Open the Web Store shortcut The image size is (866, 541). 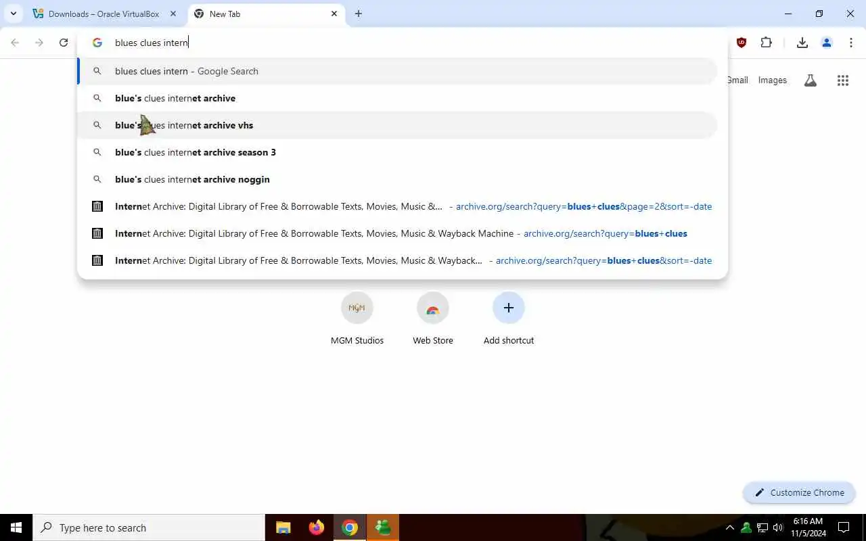[433, 318]
